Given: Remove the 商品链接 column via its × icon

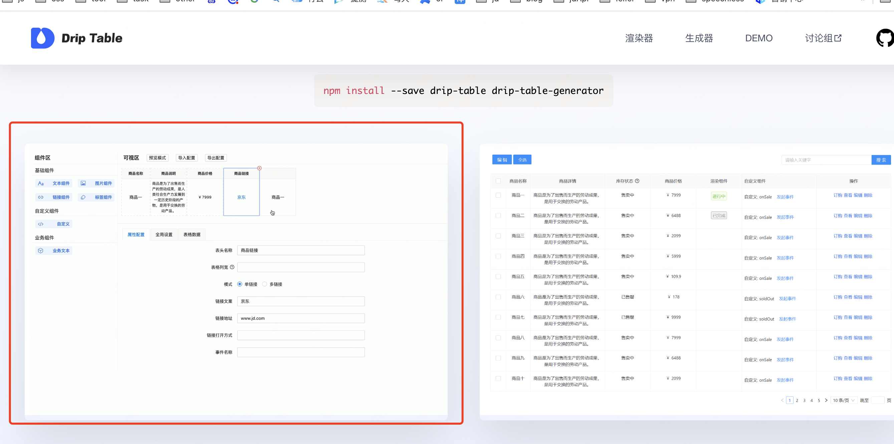Looking at the screenshot, I should tap(260, 168).
